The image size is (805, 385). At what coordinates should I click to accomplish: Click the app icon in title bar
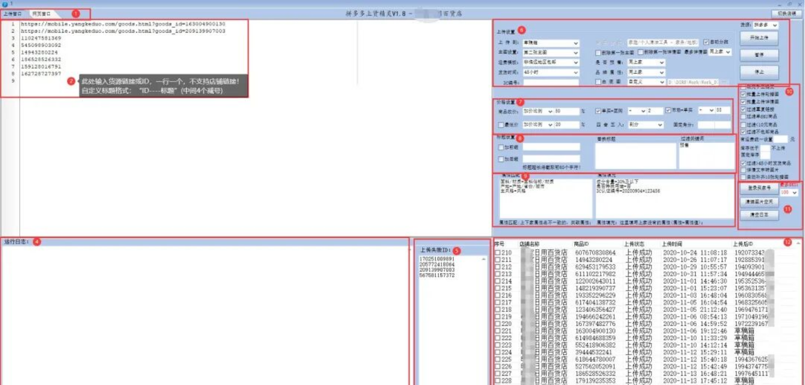[x=5, y=4]
